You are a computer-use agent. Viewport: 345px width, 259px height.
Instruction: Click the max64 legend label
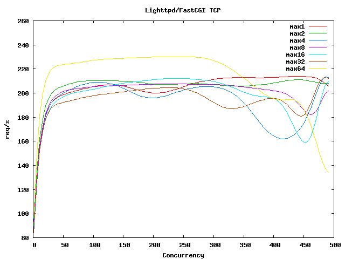tap(295, 69)
